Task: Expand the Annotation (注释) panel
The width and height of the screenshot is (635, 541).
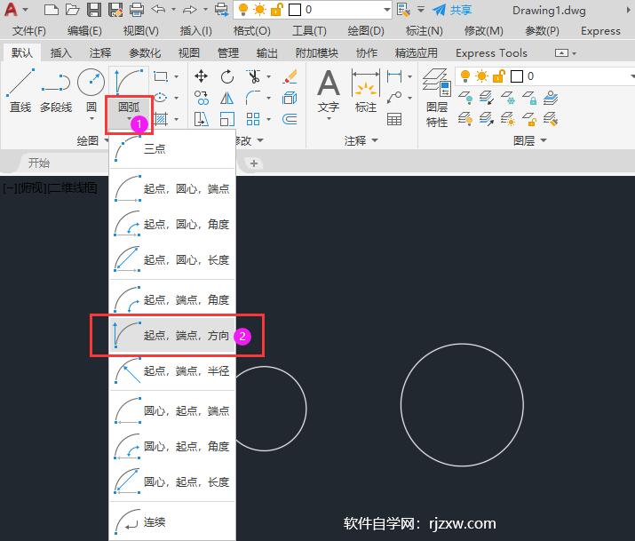Action: click(361, 140)
